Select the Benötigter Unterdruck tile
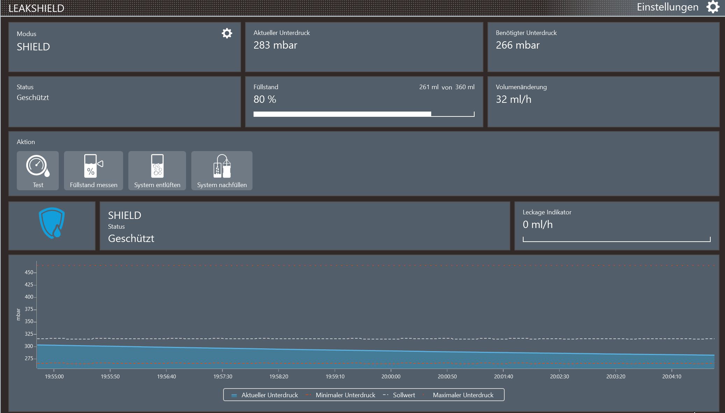Screen dimensions: 725x413 tap(603, 47)
